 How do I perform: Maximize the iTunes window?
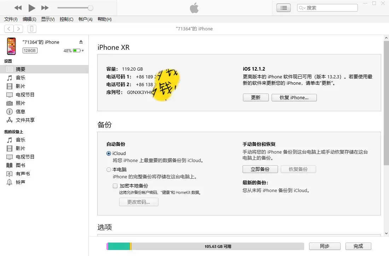374,4
